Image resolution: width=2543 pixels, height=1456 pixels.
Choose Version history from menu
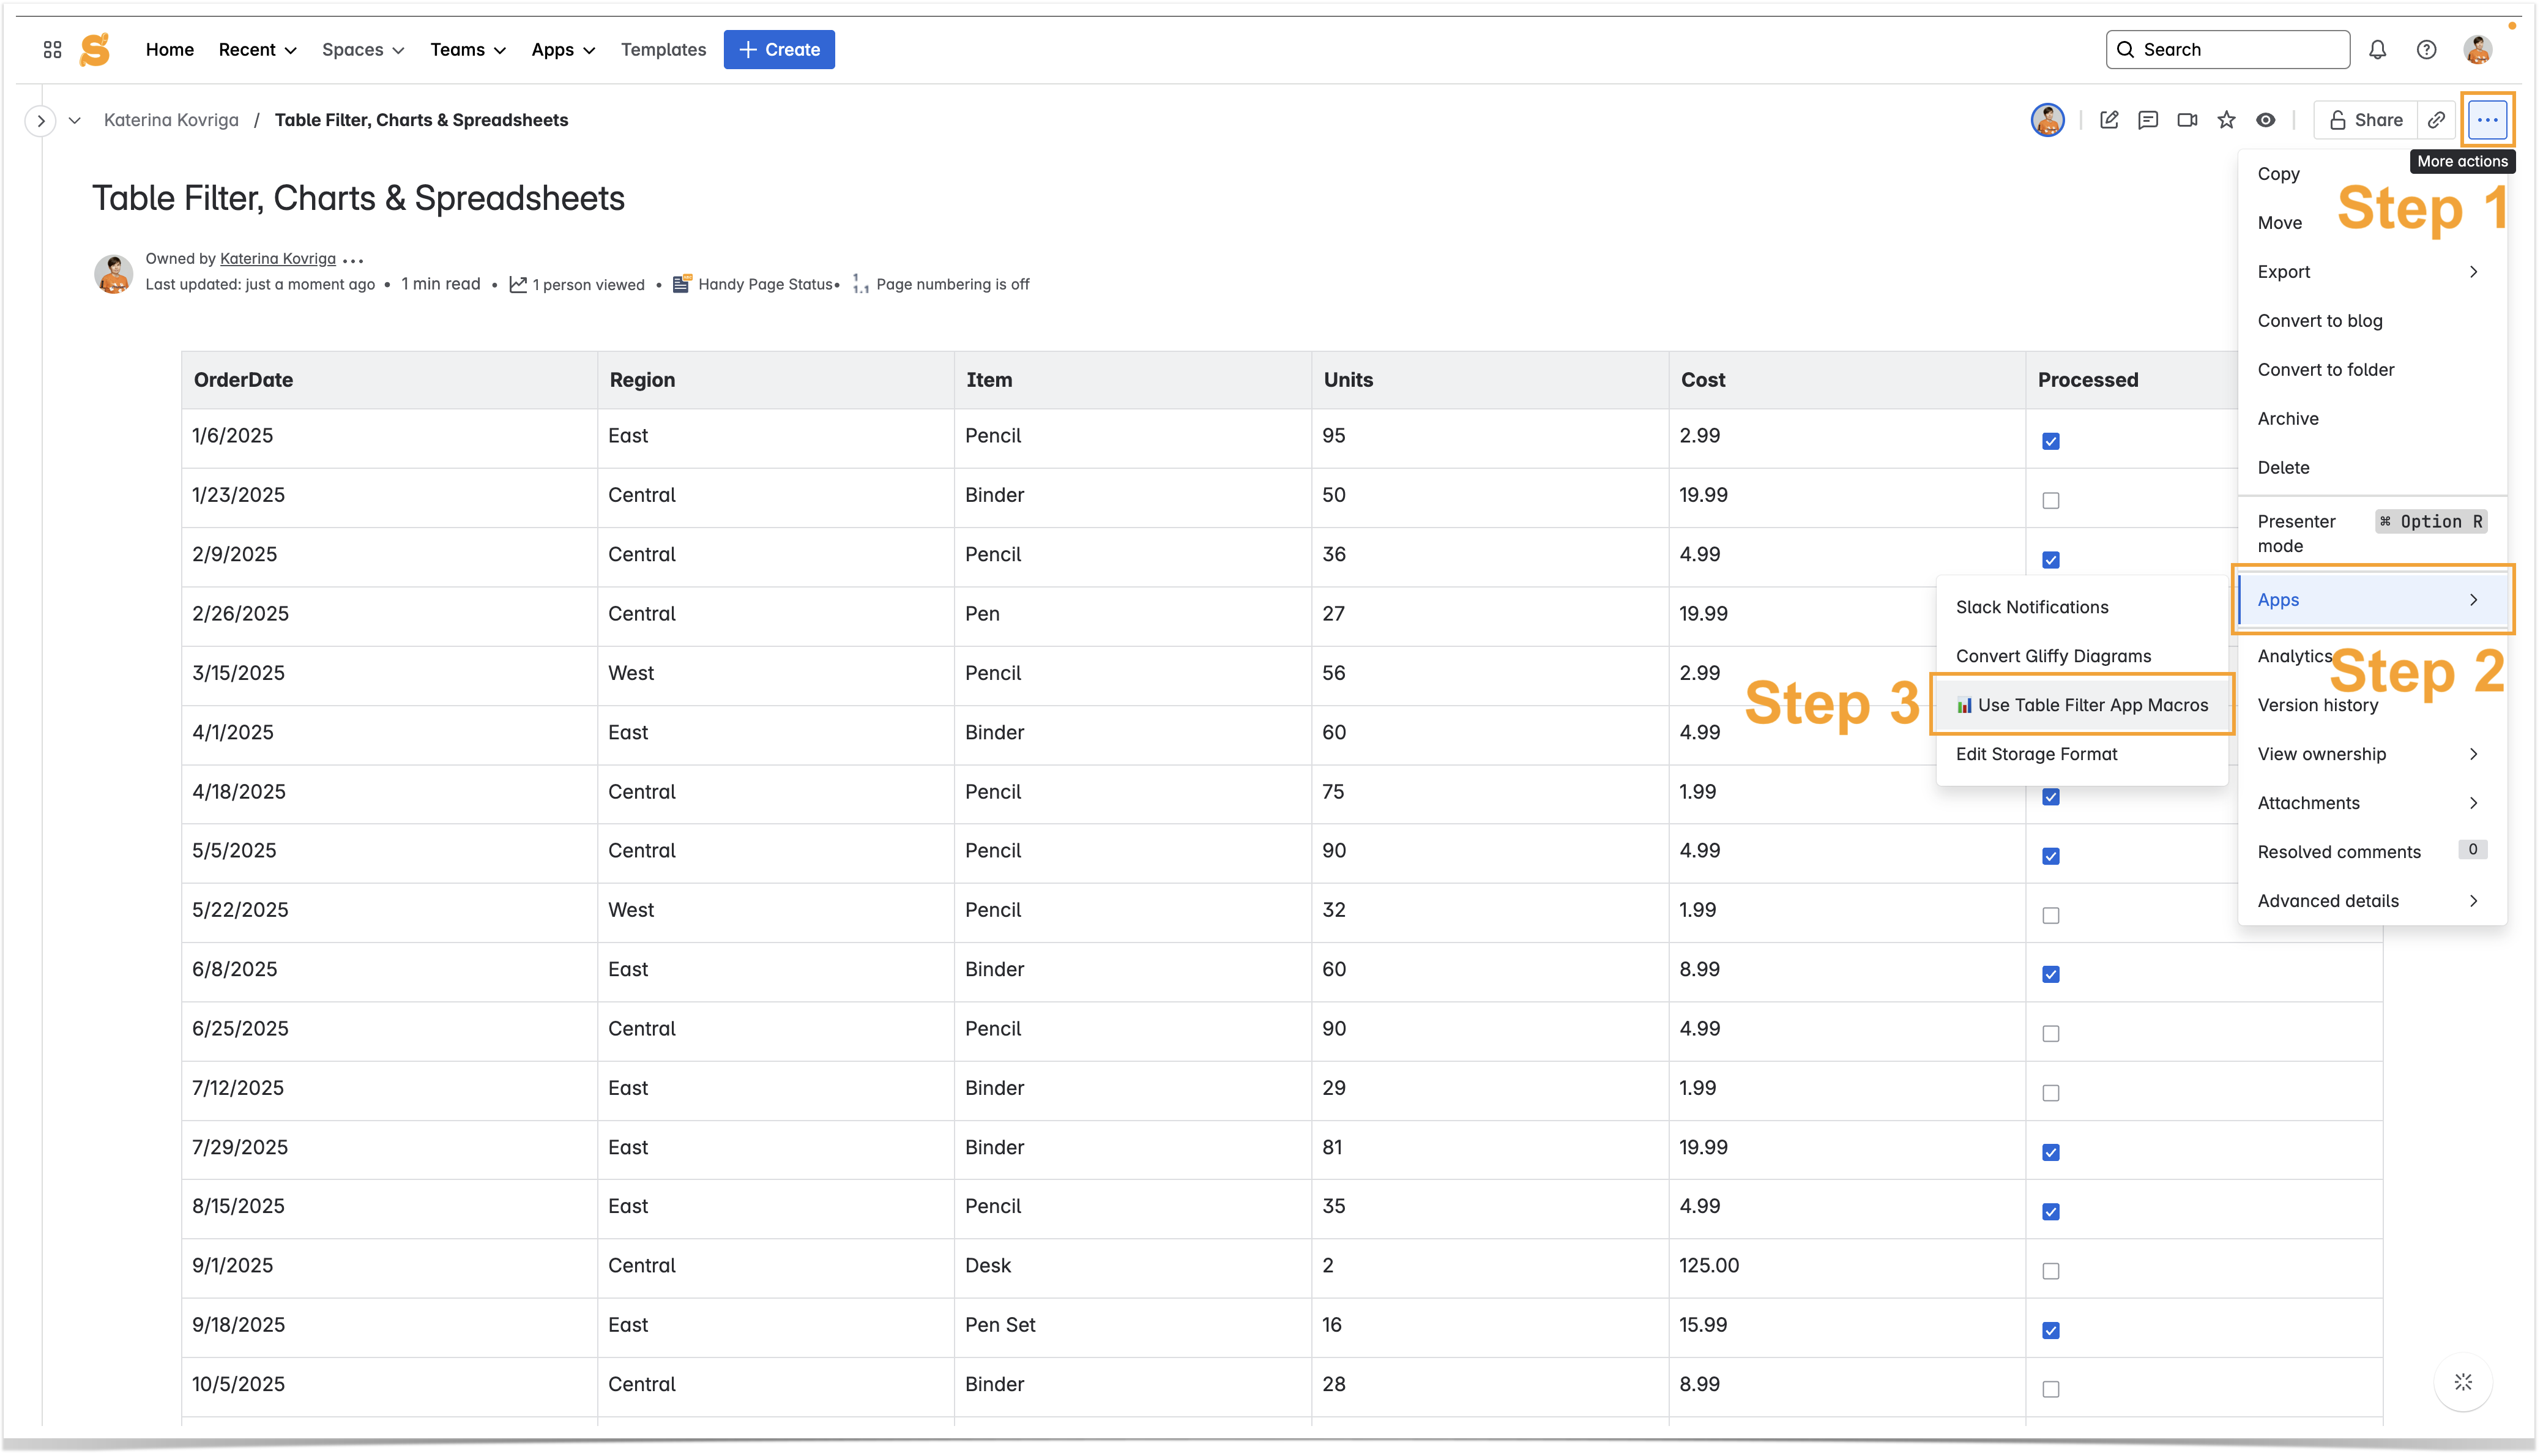click(x=2317, y=705)
